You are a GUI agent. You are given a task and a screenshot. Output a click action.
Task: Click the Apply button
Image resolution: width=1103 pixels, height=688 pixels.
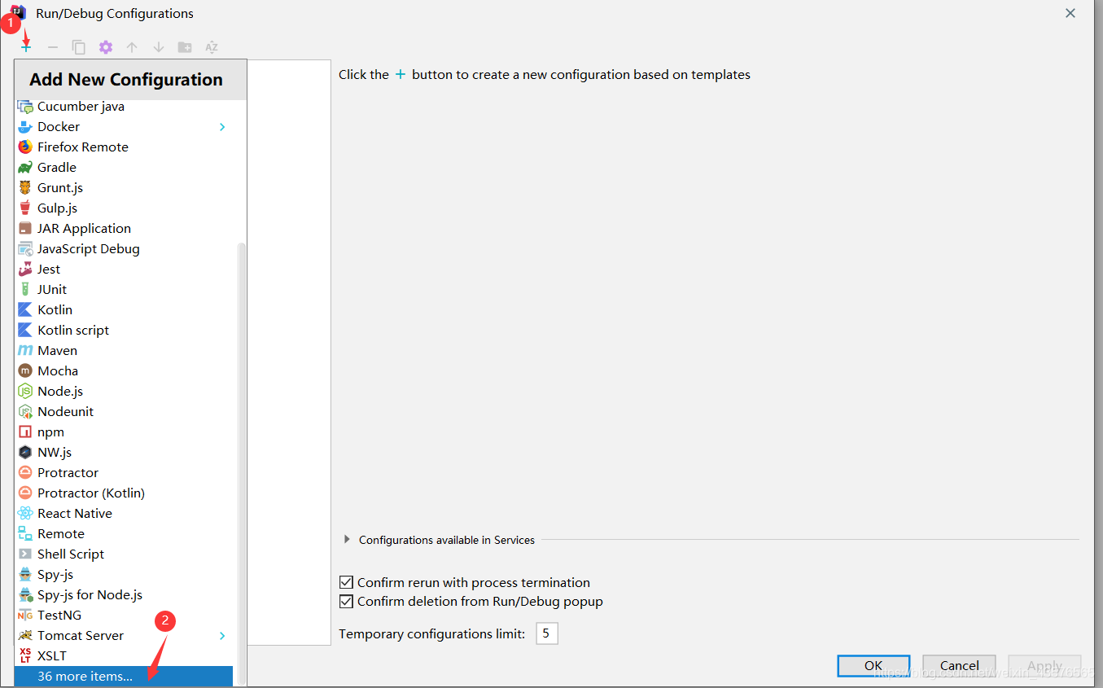[1044, 666]
